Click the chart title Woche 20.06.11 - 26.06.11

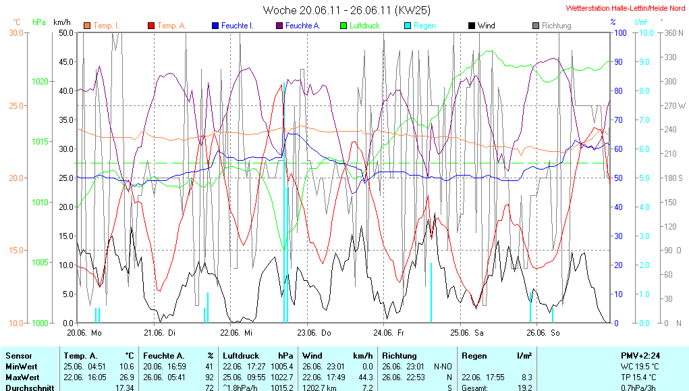pyautogui.click(x=346, y=10)
